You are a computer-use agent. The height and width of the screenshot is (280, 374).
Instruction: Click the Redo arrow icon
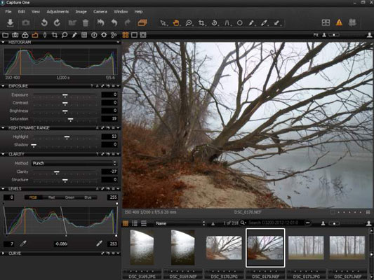[128, 23]
